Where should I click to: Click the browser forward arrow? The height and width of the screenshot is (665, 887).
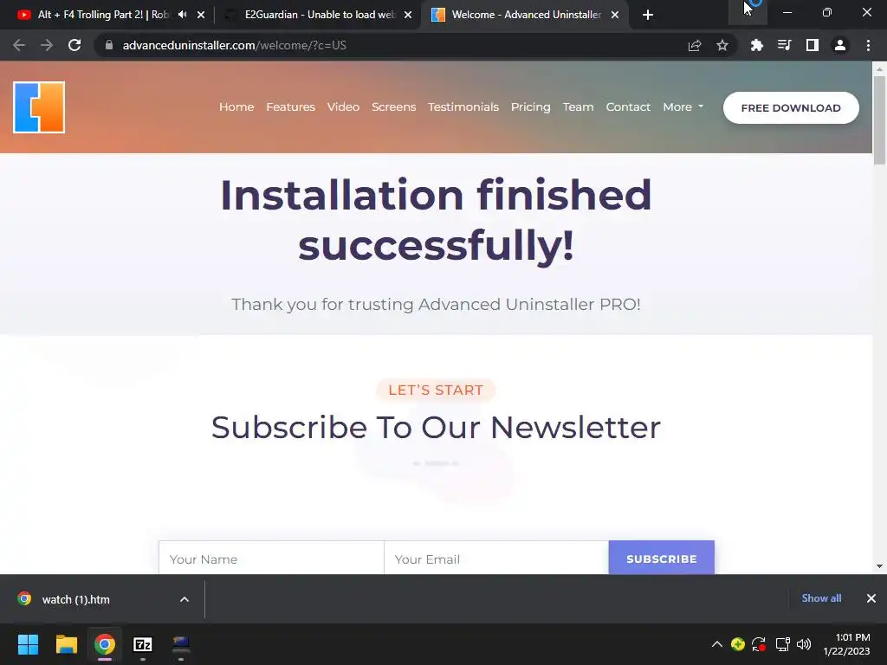(x=47, y=45)
